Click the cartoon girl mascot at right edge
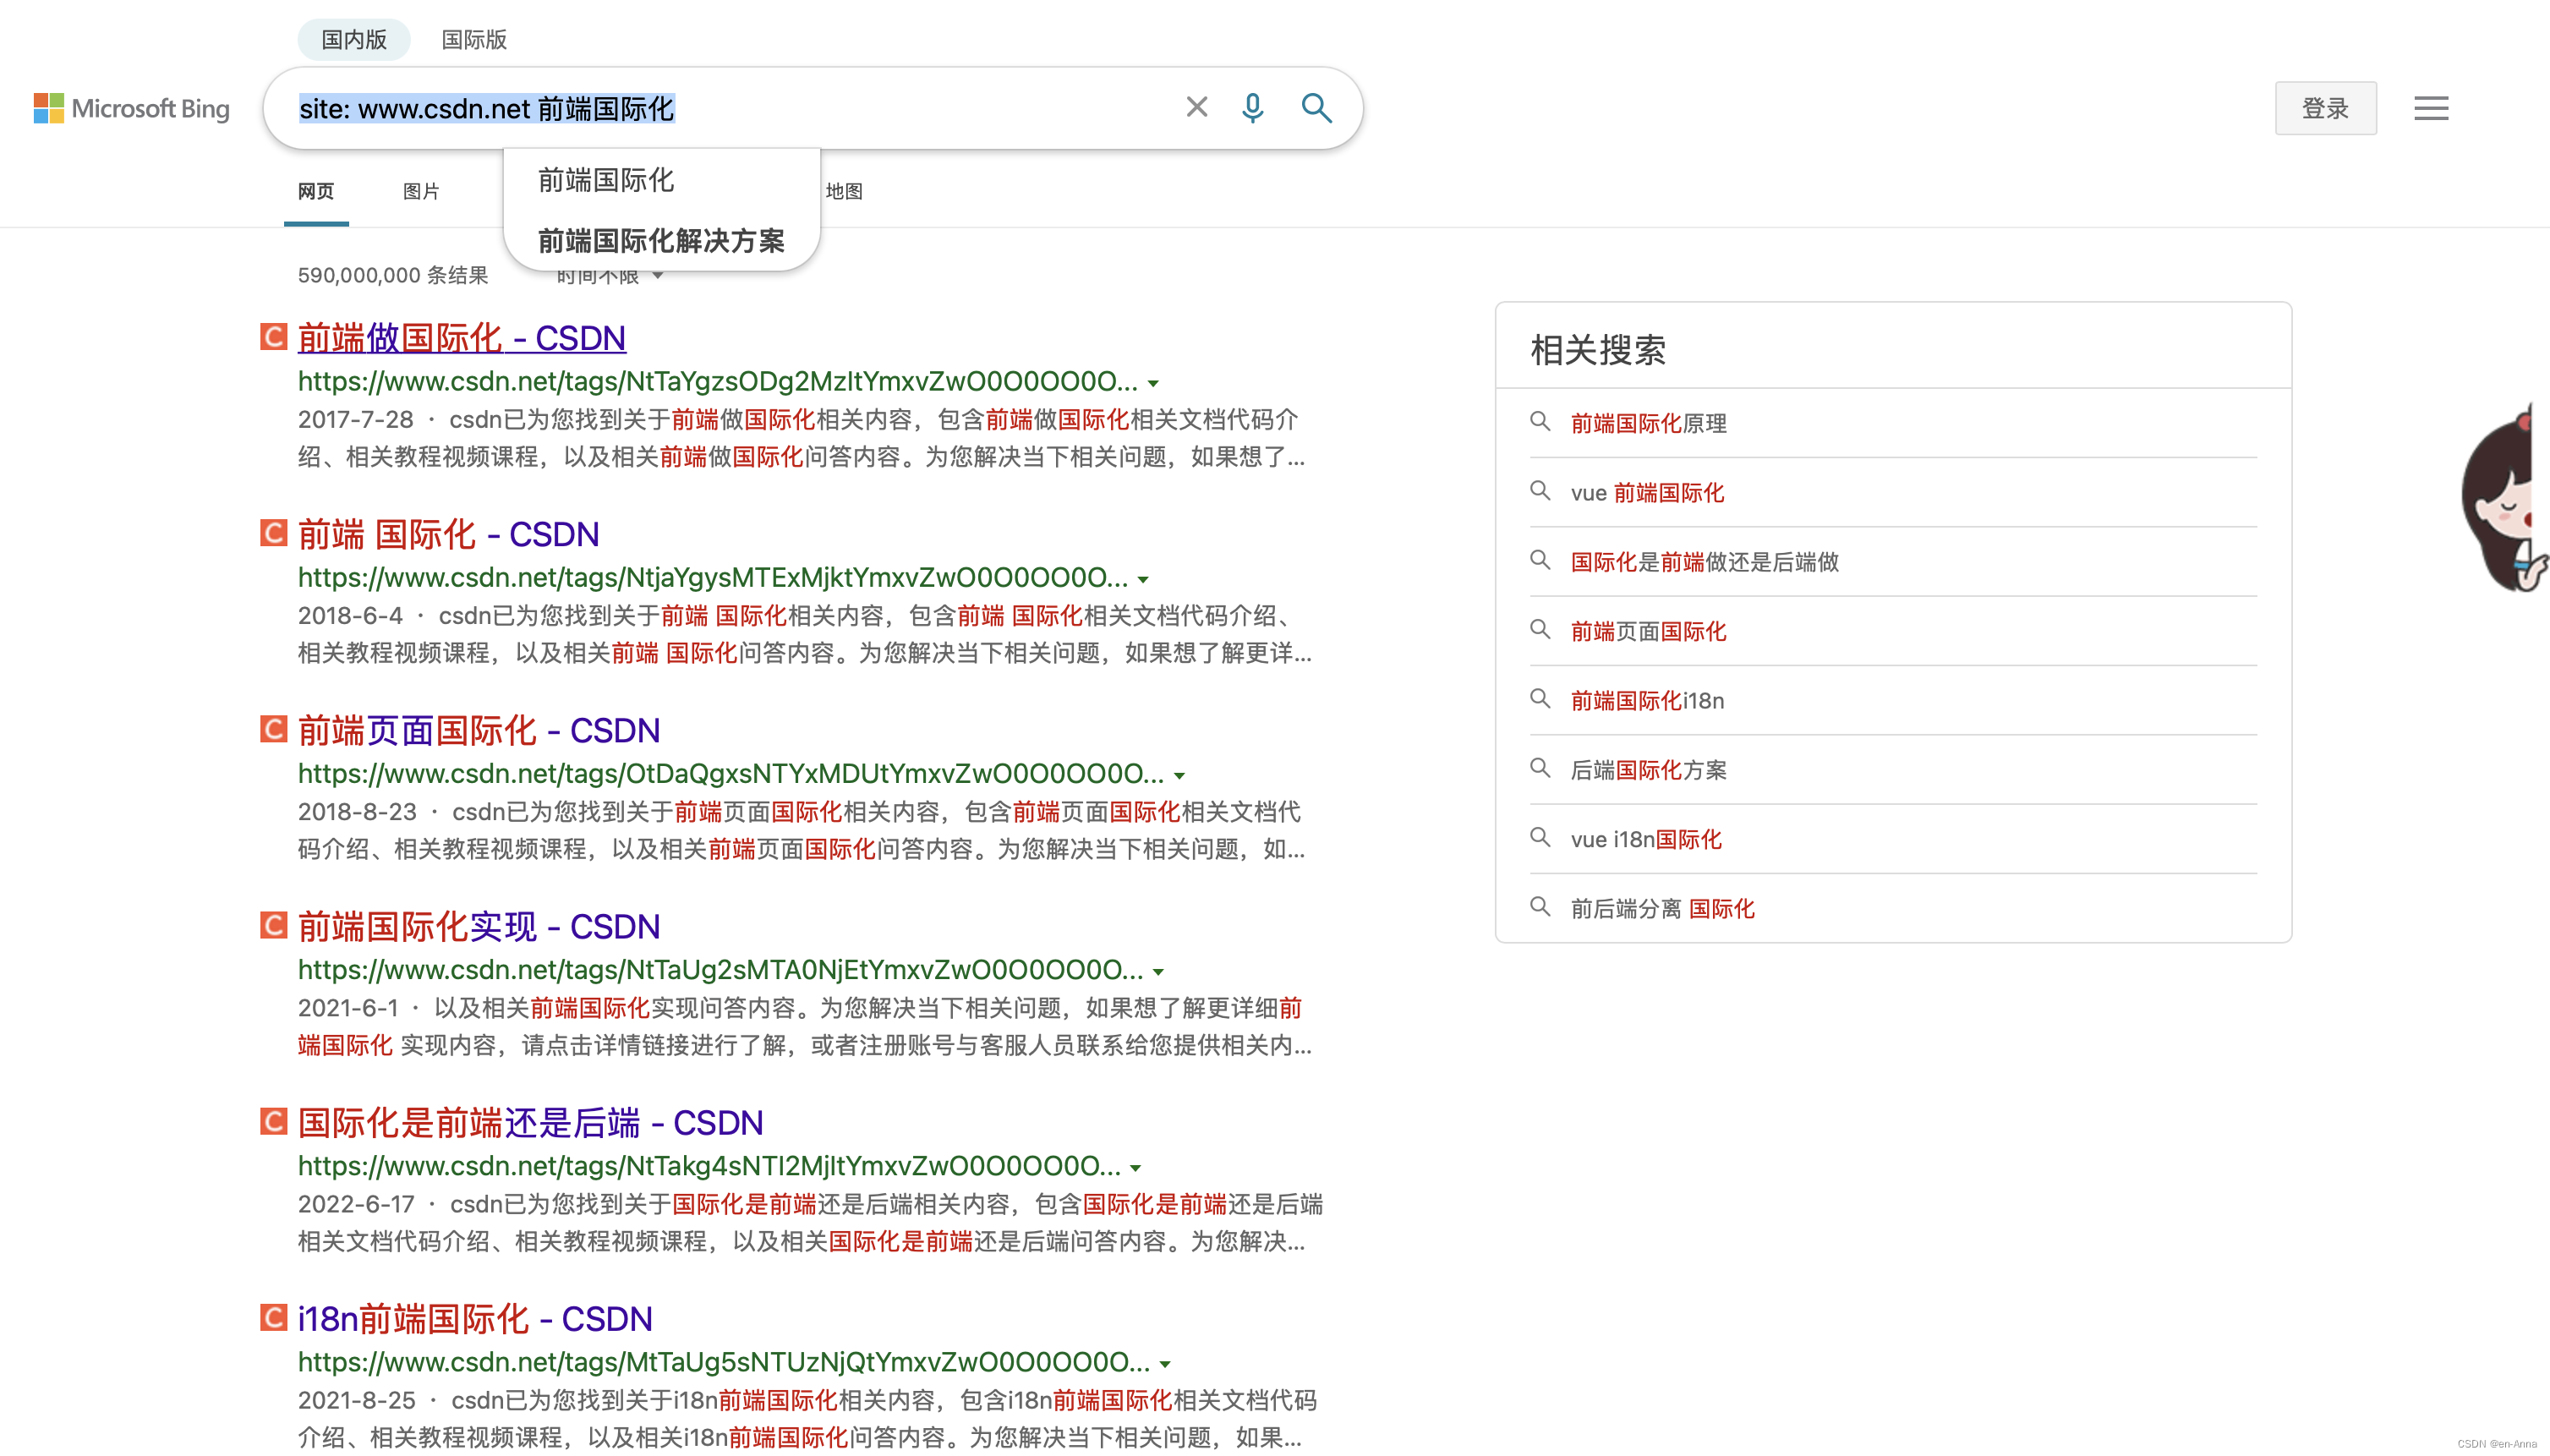 2504,497
